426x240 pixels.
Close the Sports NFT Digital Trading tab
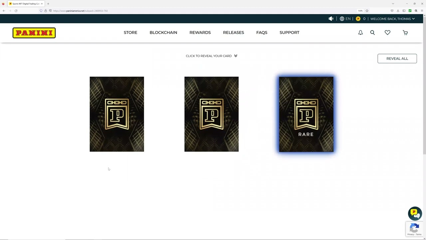tap(42, 4)
